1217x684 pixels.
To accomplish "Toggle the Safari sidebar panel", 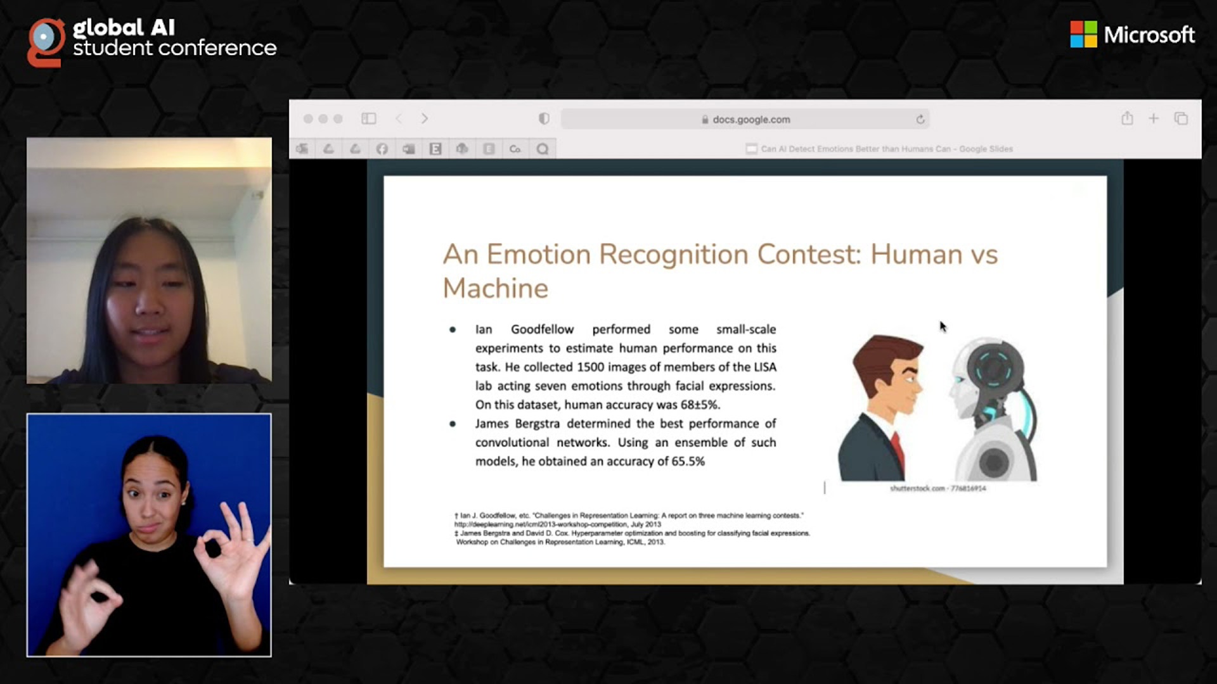I will point(369,118).
